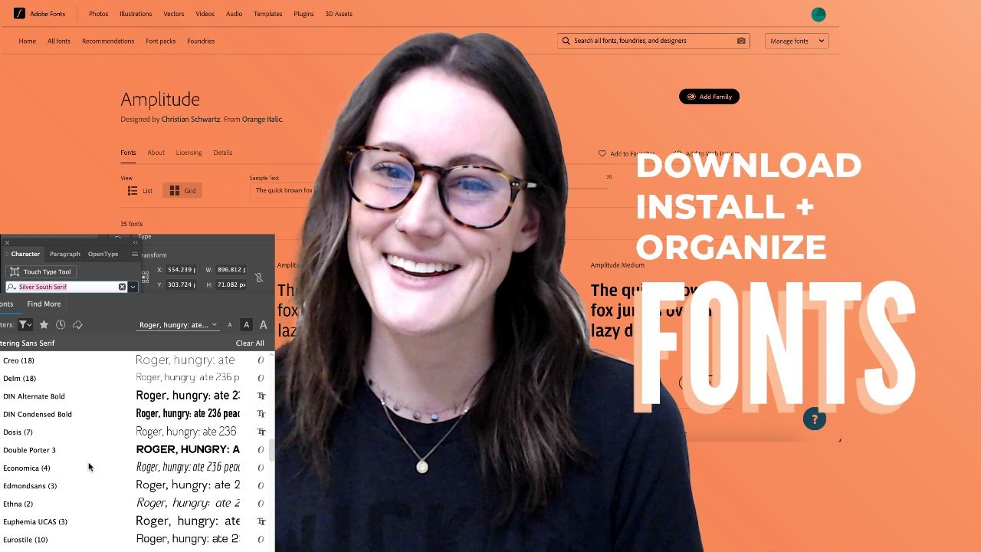Open the Plugins menu item
The image size is (981, 552).
[x=303, y=14]
